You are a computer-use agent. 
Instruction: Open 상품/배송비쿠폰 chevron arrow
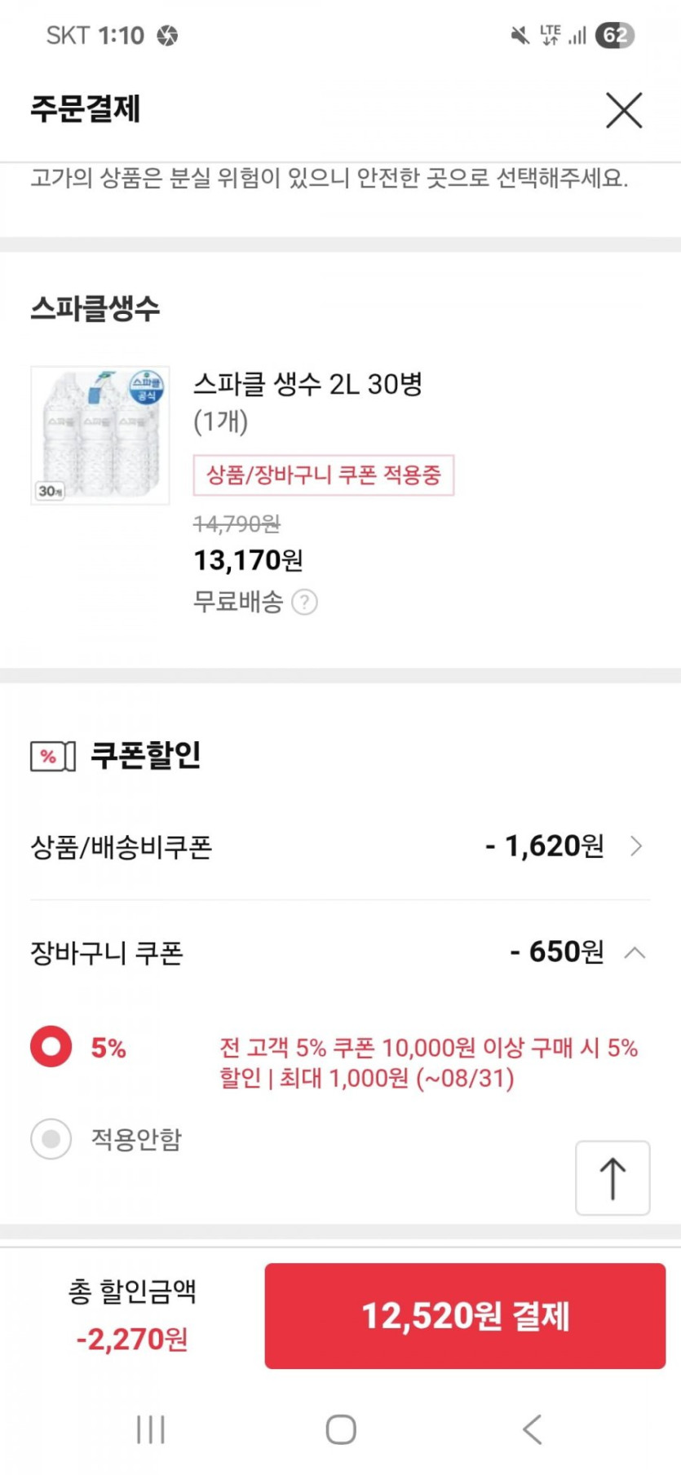(x=637, y=846)
